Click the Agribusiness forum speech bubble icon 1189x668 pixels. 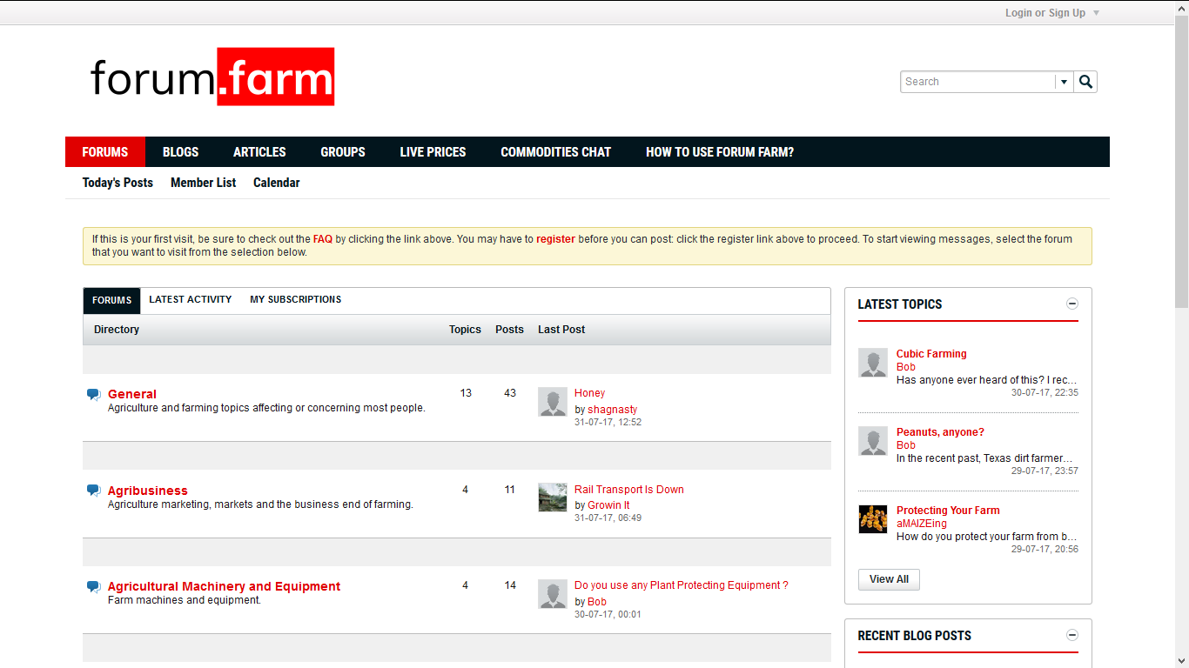click(x=93, y=491)
